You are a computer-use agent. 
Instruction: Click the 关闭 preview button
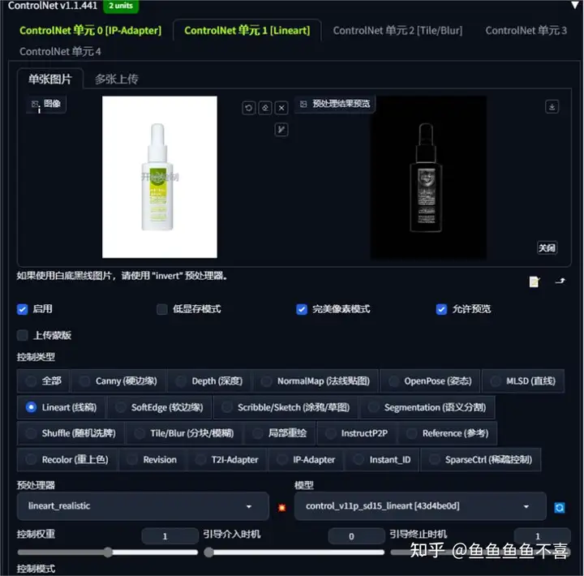tap(547, 248)
